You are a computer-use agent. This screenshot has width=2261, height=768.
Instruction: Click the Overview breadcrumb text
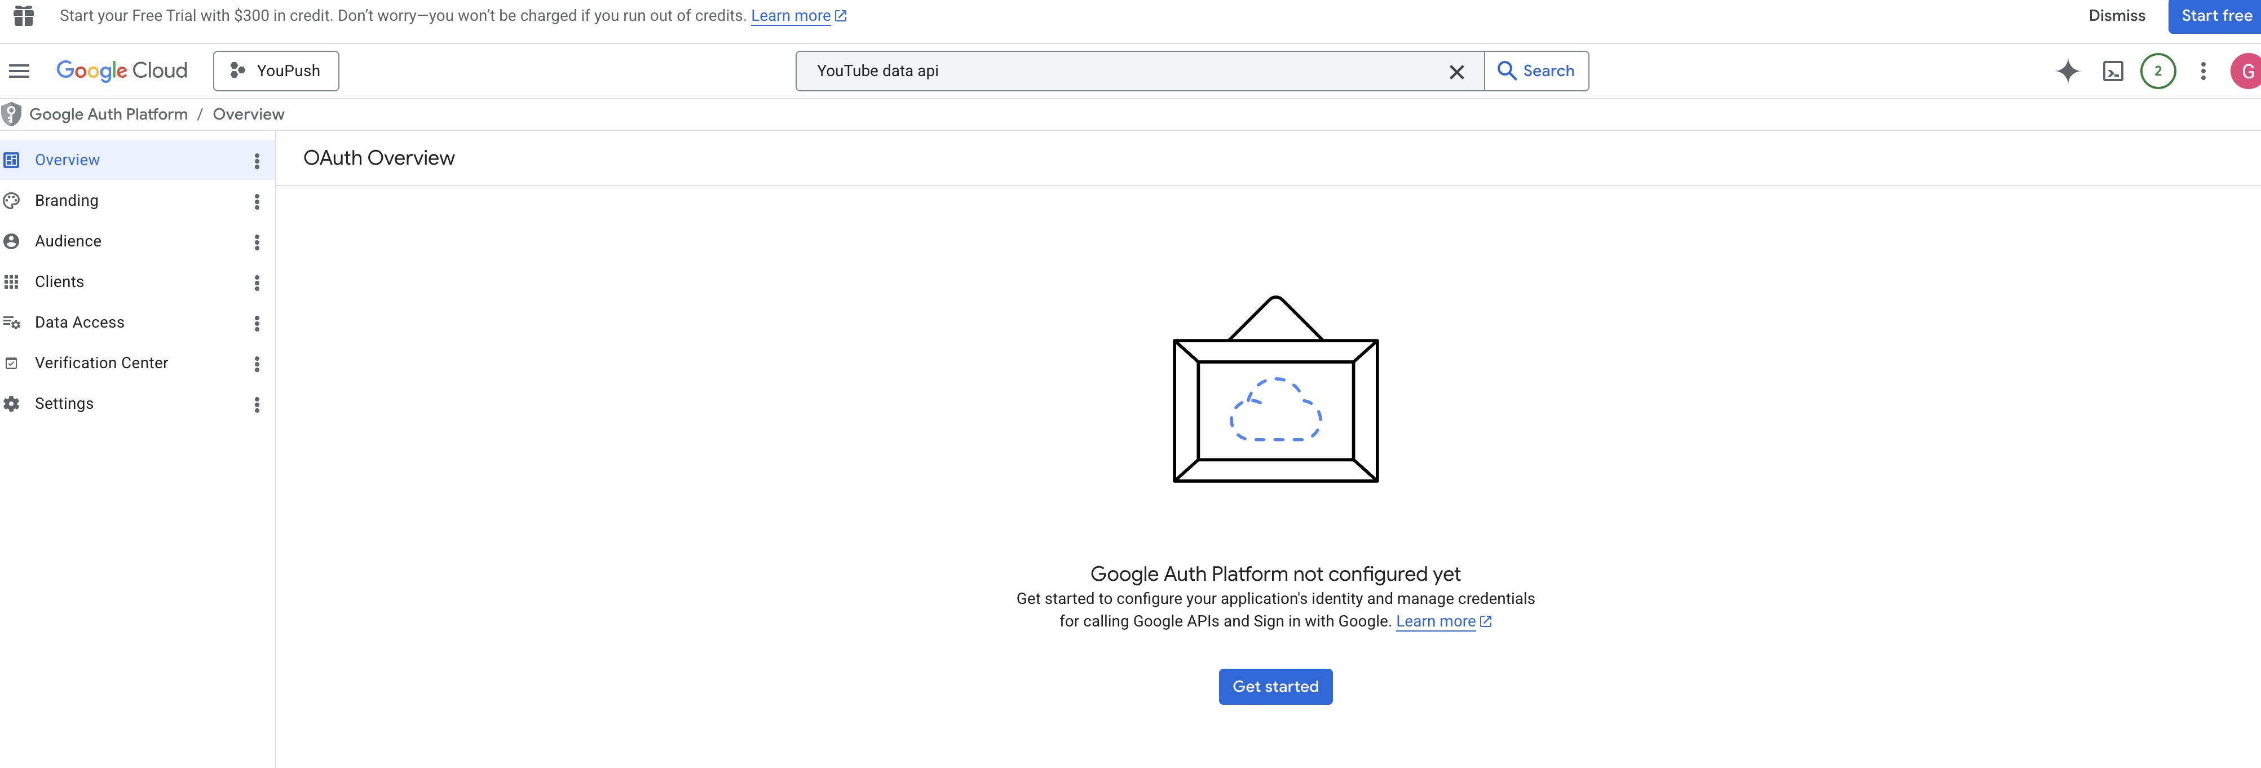[x=249, y=114]
